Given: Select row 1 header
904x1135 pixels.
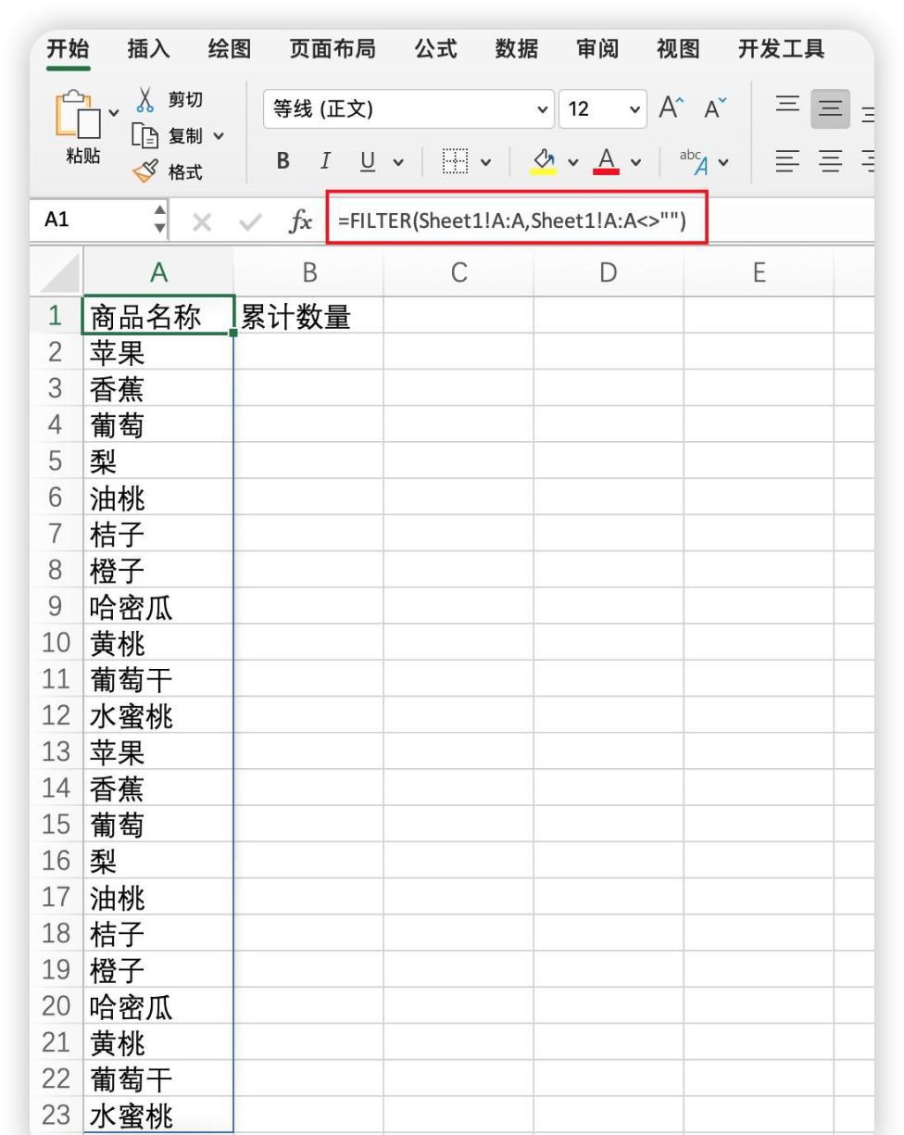Looking at the screenshot, I should [x=56, y=316].
